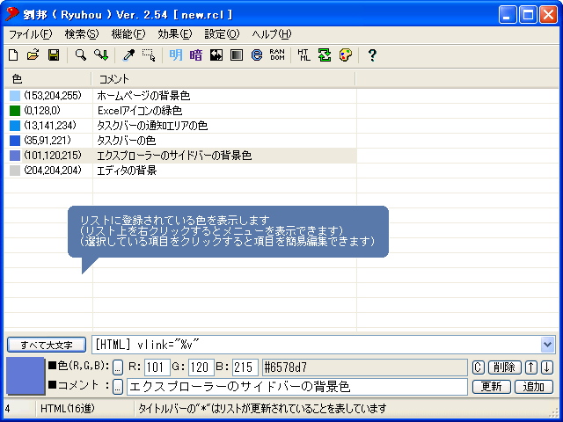
Task: Click the green refresh arrows icon
Action: [325, 55]
